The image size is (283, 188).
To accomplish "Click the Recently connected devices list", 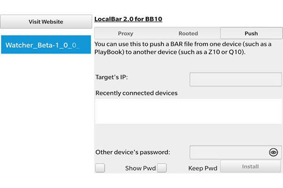I will tap(188, 111).
